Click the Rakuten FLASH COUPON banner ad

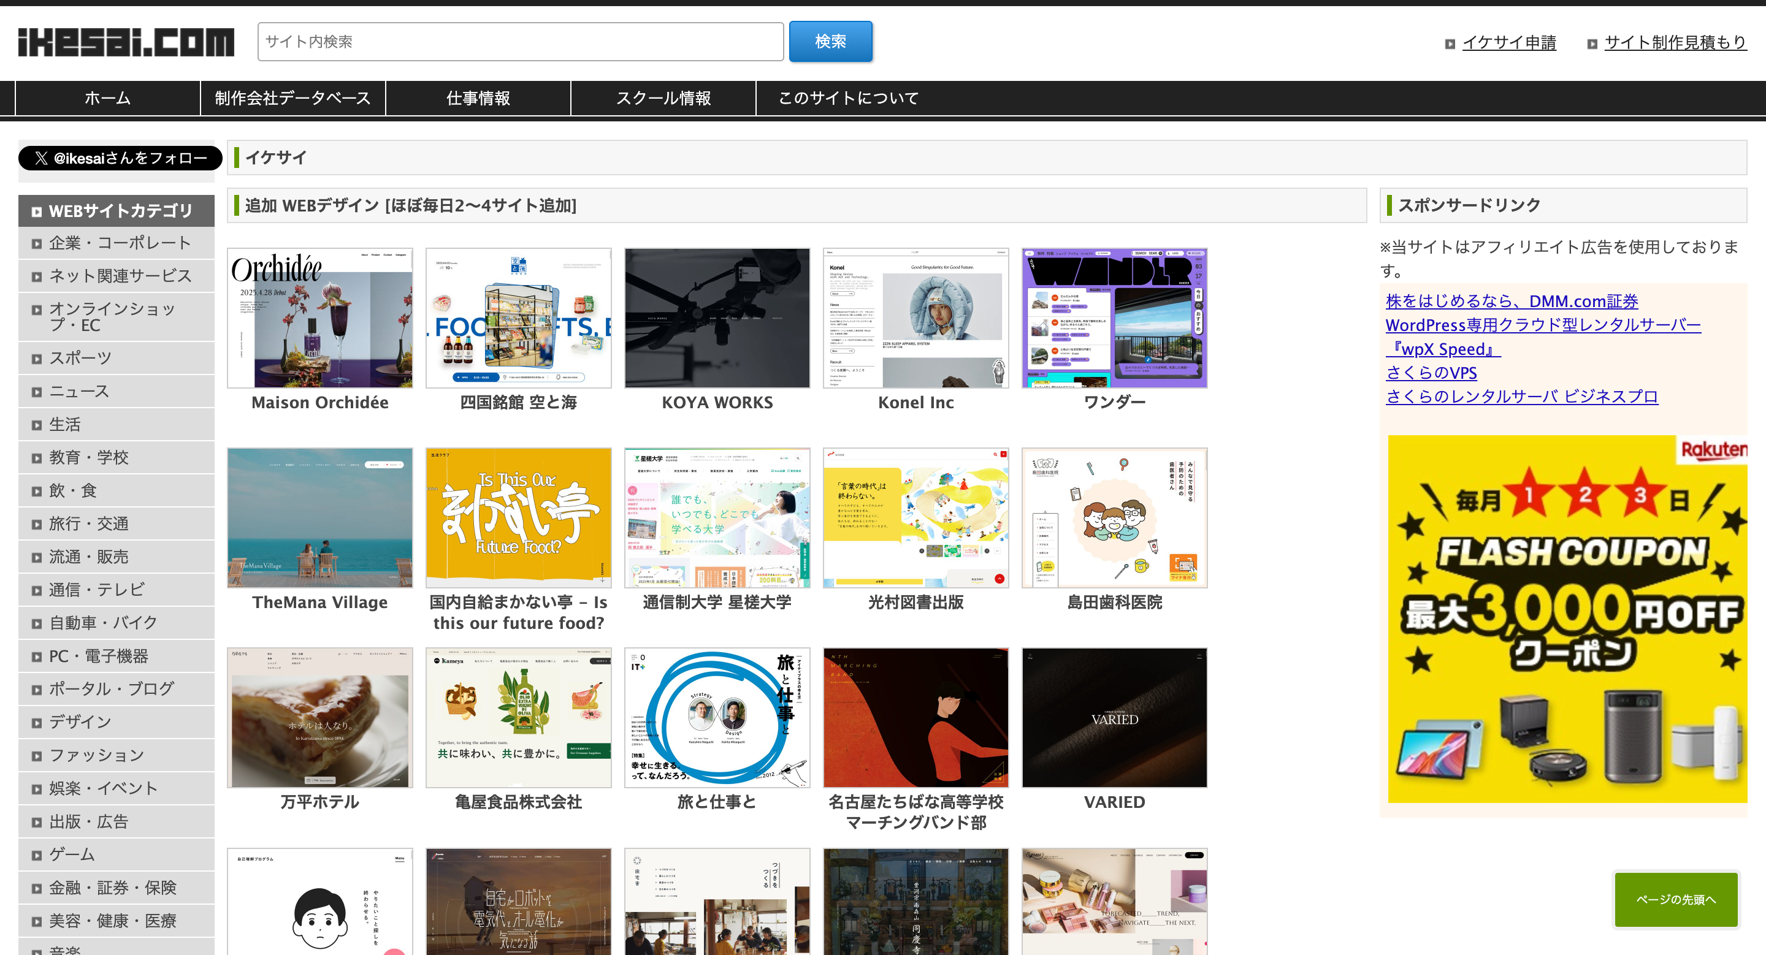1567,619
